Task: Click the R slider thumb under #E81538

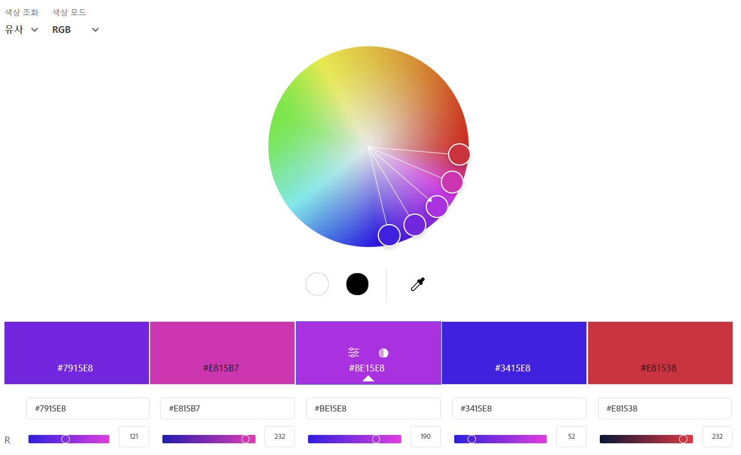Action: tap(682, 439)
